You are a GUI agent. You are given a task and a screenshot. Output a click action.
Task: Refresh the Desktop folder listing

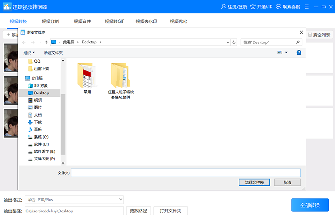click(234, 42)
